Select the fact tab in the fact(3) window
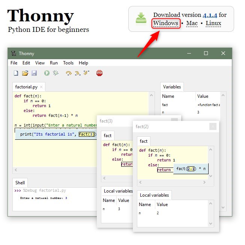 coord(108,136)
